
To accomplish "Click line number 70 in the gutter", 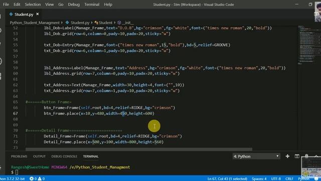I will 16,130.
